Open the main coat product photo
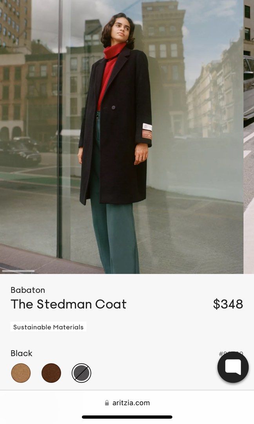 tap(122, 137)
